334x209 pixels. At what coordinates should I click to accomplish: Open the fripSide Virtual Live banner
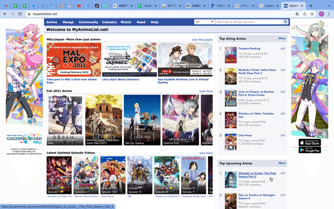point(185,59)
